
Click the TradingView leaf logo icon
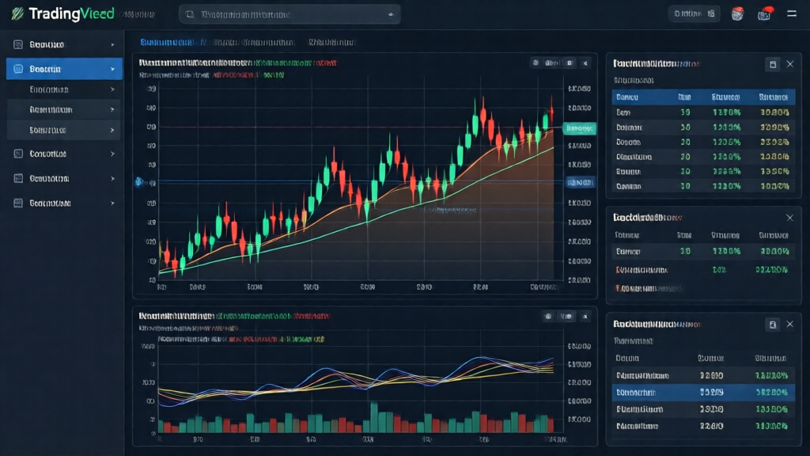click(x=17, y=13)
